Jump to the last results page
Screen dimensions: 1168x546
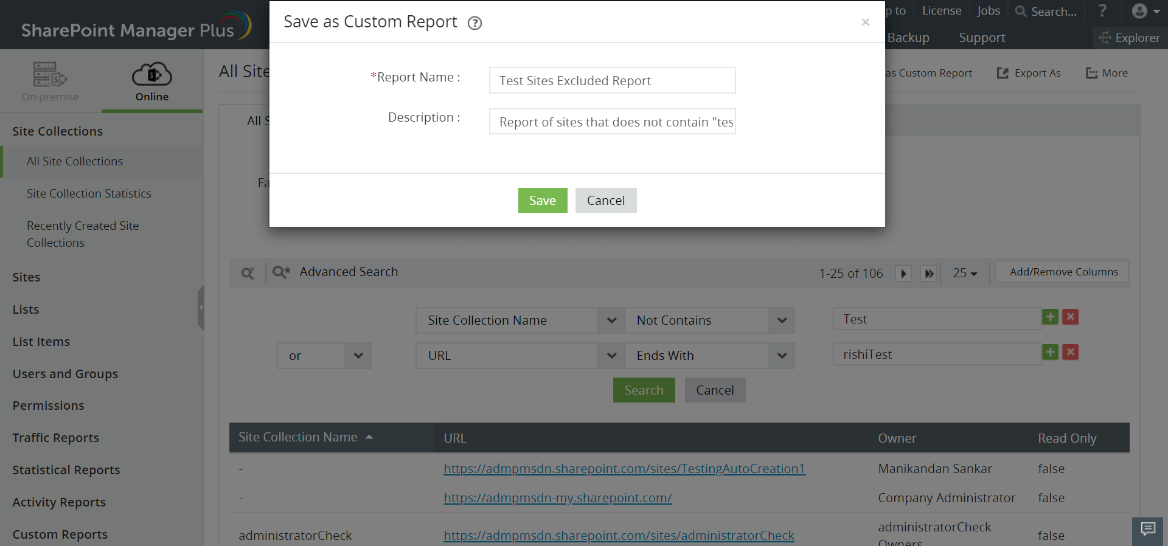click(929, 274)
